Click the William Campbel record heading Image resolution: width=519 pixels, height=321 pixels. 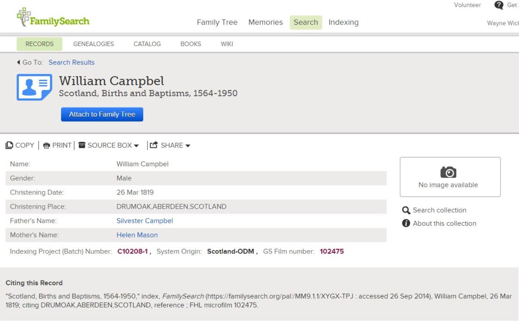coord(111,81)
